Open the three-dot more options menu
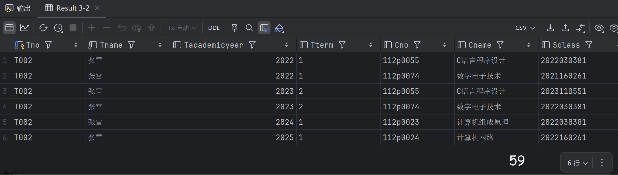Image resolution: width=618 pixels, height=175 pixels. [602, 162]
